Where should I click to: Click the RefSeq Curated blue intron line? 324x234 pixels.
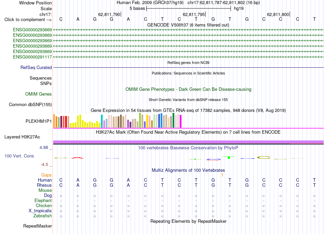188,68
